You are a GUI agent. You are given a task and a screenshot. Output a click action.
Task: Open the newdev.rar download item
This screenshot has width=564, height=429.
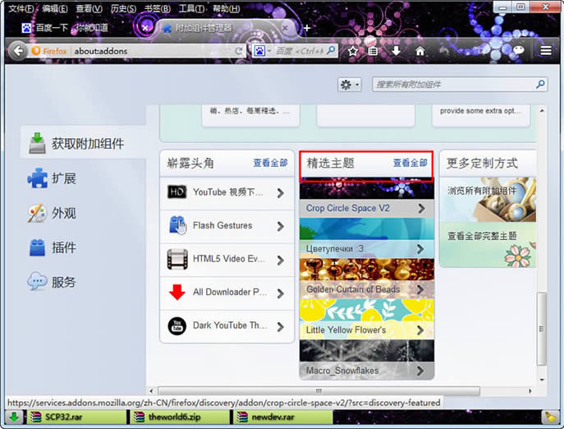point(283,417)
